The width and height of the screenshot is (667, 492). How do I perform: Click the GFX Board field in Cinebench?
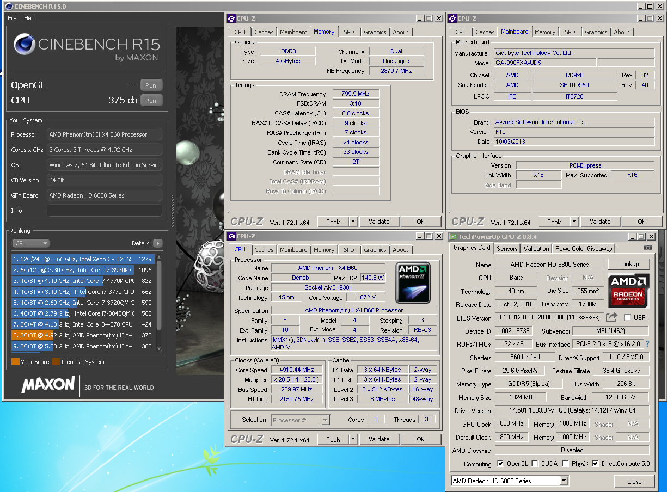point(104,195)
